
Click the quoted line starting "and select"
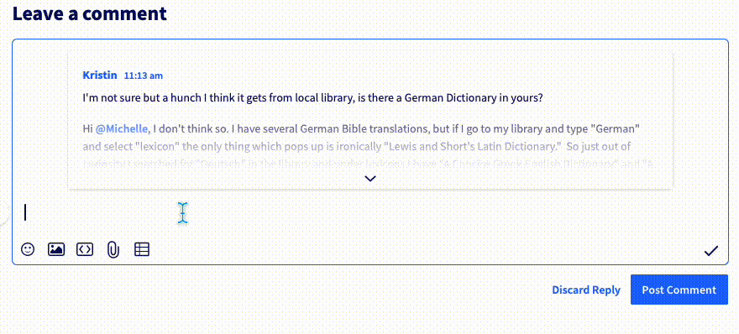[356, 147]
